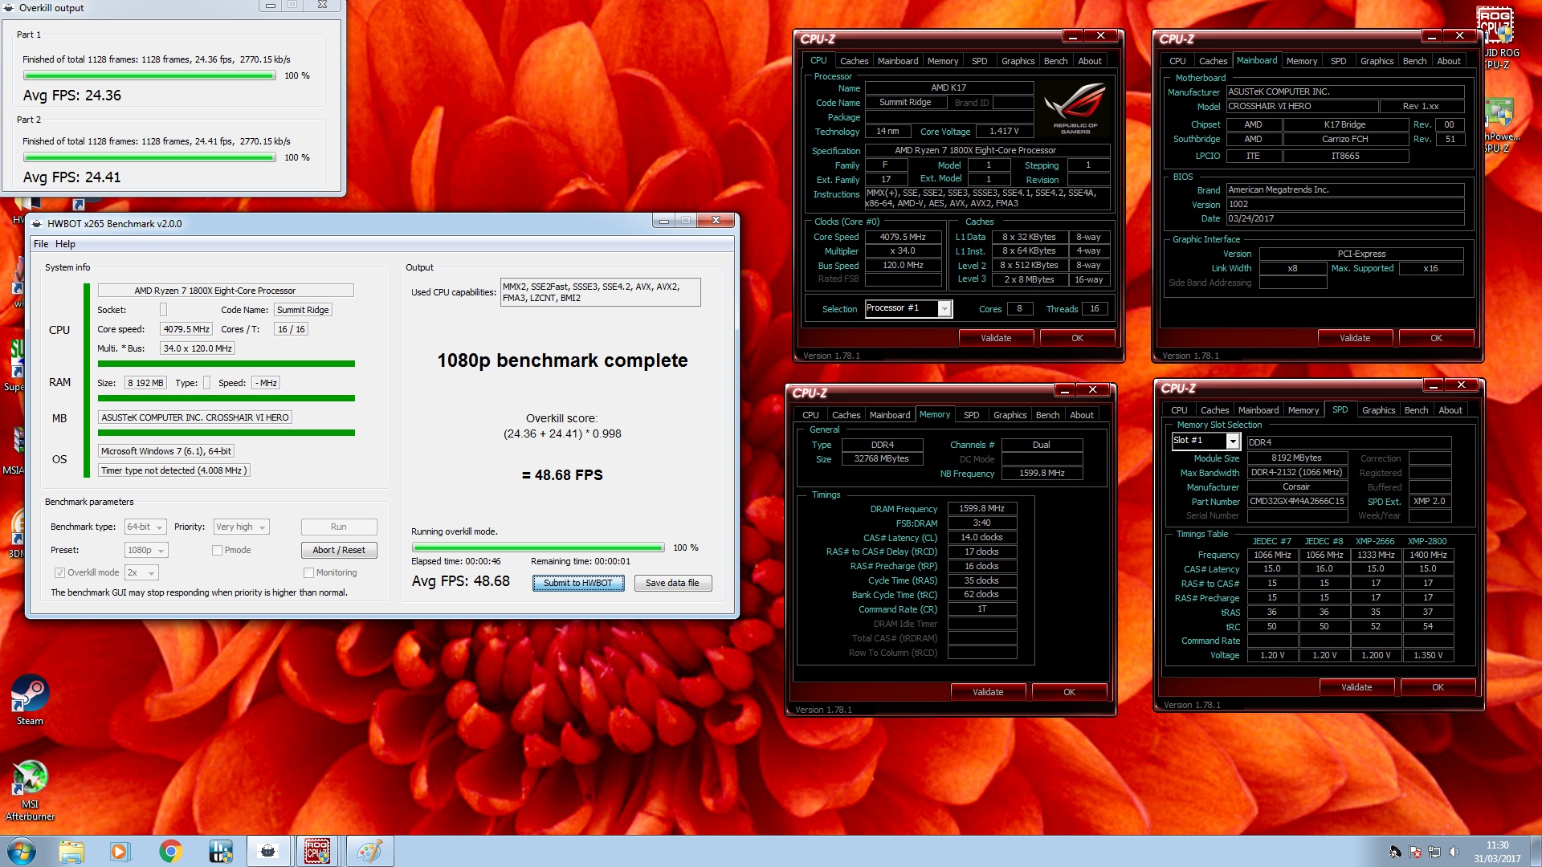This screenshot has width=1542, height=867.
Task: Click the BIOS Date 03/24/2017 field
Action: 1344,219
